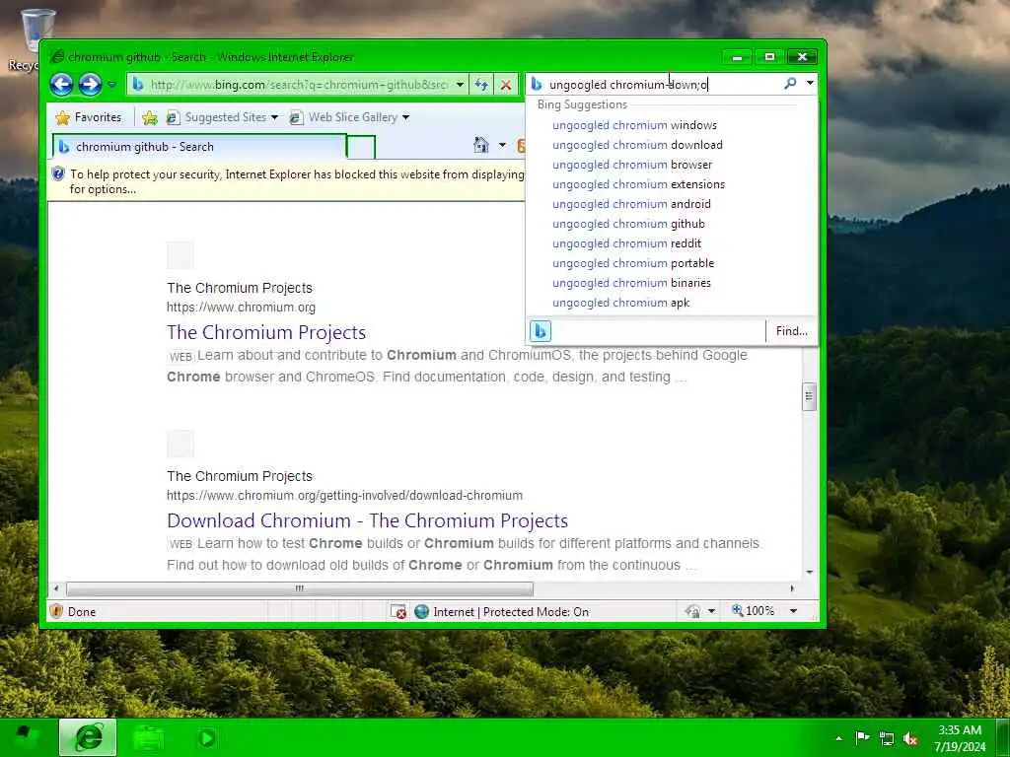Click the Internet Explorer Forward arrow
Image resolution: width=1010 pixels, height=757 pixels.
(x=90, y=85)
